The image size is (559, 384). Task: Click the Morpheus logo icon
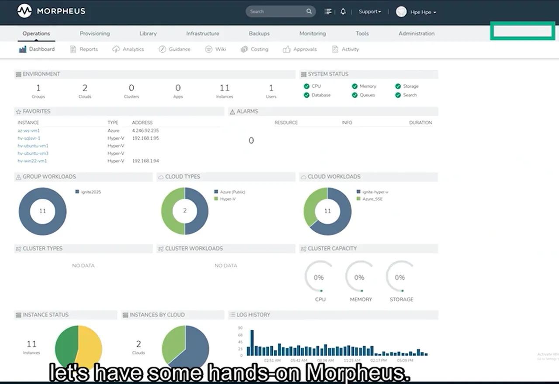pos(24,11)
